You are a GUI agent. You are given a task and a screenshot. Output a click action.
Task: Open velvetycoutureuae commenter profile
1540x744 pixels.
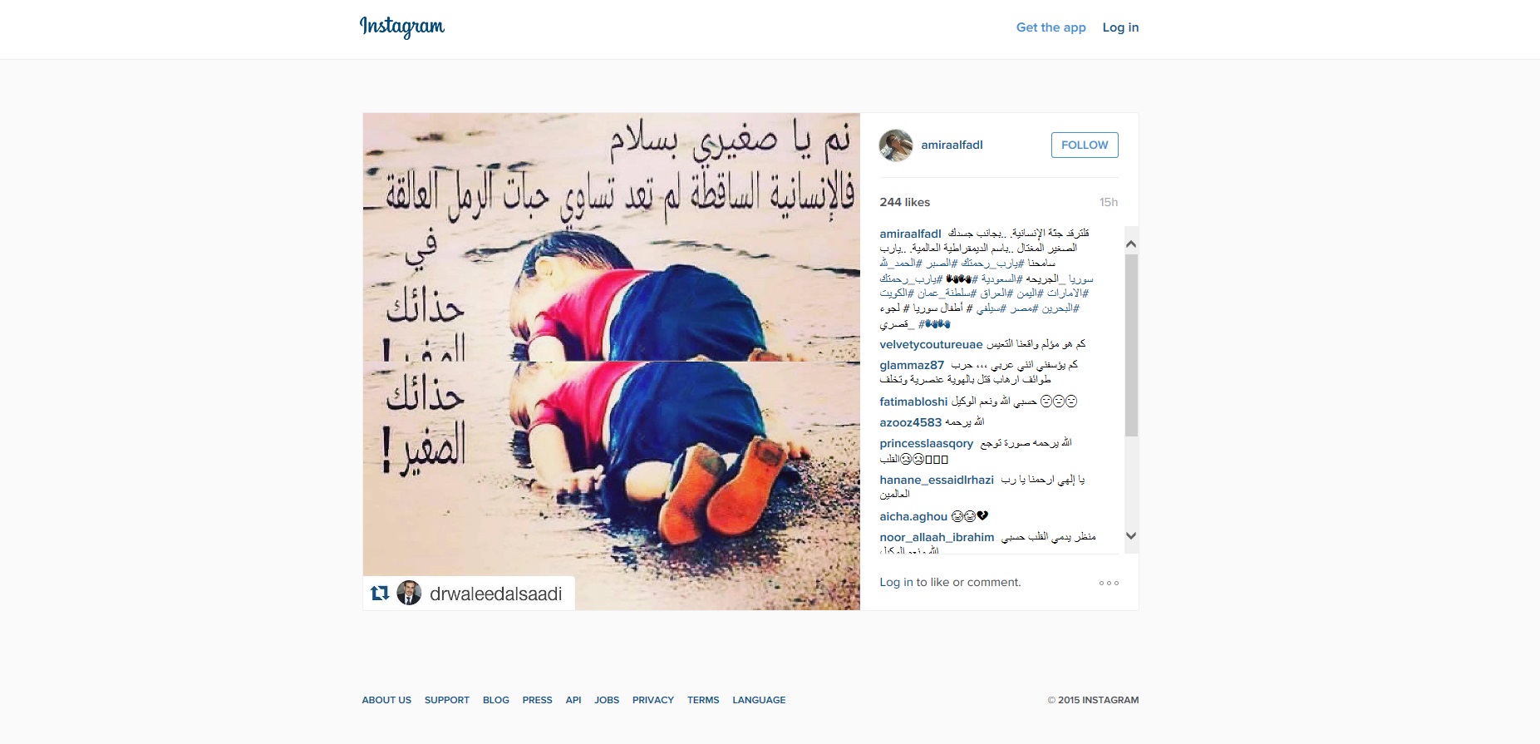(931, 344)
